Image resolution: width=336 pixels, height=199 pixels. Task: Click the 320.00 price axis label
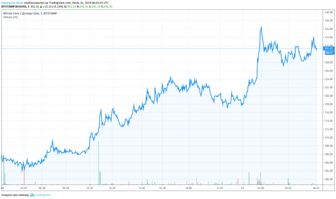[328, 96]
